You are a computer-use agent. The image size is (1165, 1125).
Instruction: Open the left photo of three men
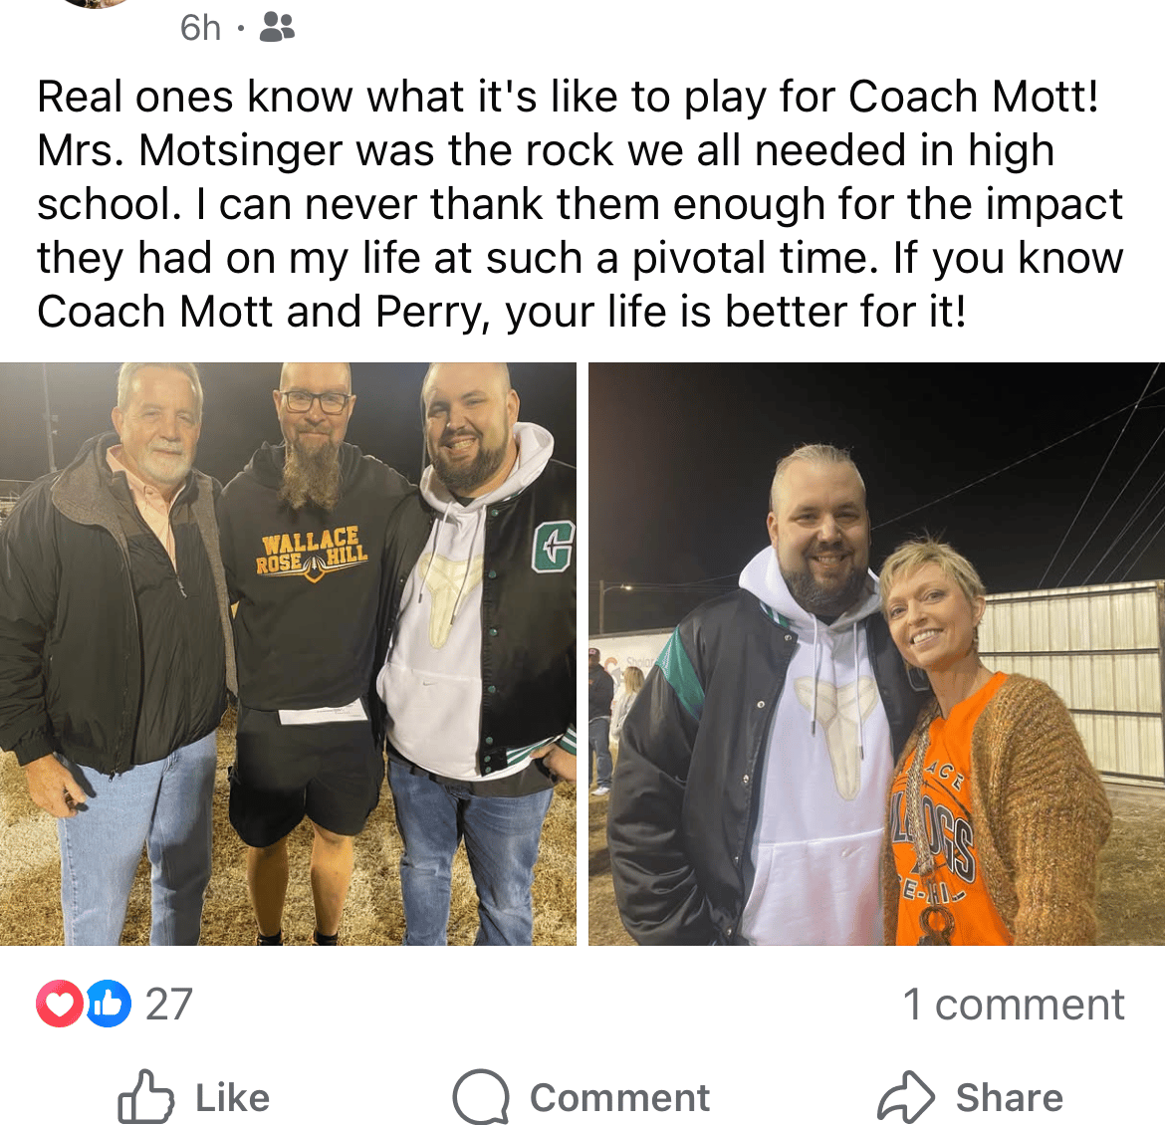(x=289, y=654)
